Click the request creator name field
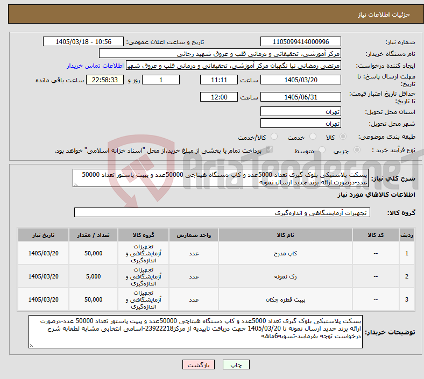Screen dimensions: 424x379 234,66
